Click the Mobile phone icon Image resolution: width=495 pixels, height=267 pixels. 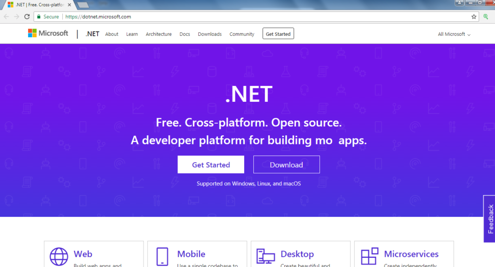pyautogui.click(x=162, y=256)
